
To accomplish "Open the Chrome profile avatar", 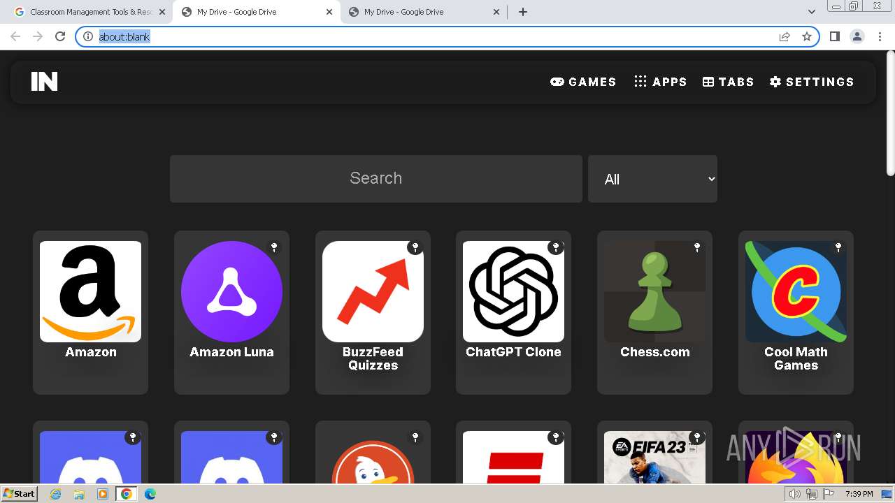I will 857,36.
